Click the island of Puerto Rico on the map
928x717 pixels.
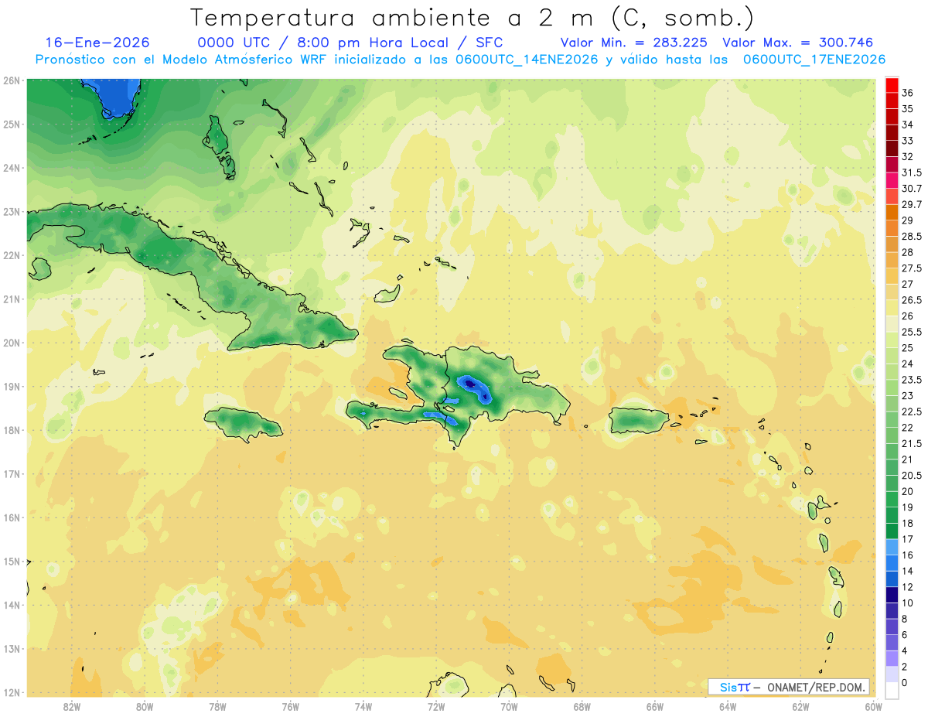click(x=639, y=420)
